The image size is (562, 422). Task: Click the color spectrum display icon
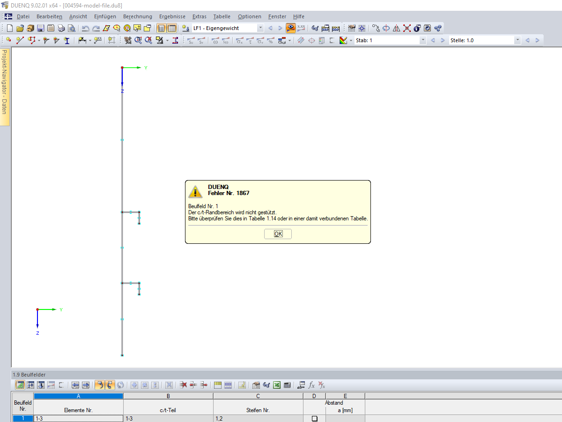344,40
